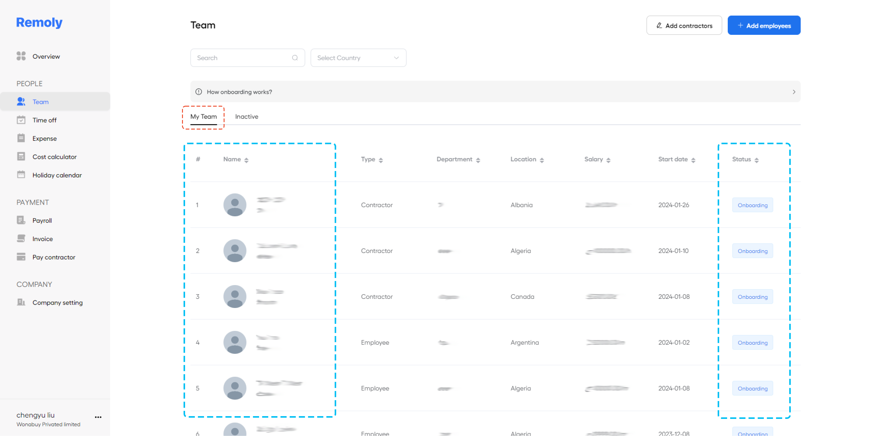
Task: Click the Time off sidebar icon
Action: coord(21,119)
